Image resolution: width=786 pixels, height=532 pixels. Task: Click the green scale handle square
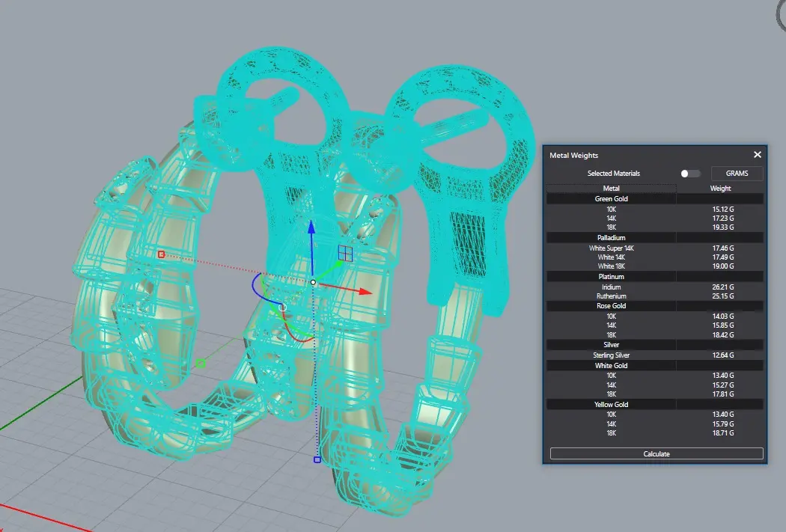(x=201, y=363)
